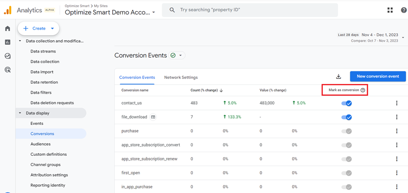Click the 483,000 value cell
Viewport: 408px width, 193px height.
(x=267, y=103)
